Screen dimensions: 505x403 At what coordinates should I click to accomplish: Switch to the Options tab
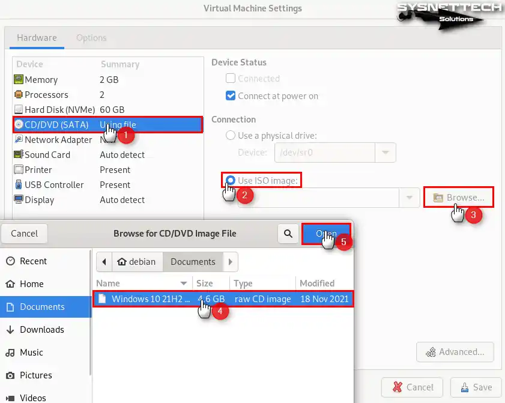[91, 38]
